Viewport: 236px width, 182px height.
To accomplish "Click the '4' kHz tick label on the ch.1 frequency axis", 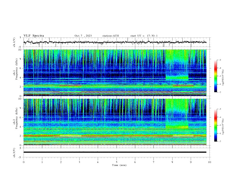I will (21, 78).
